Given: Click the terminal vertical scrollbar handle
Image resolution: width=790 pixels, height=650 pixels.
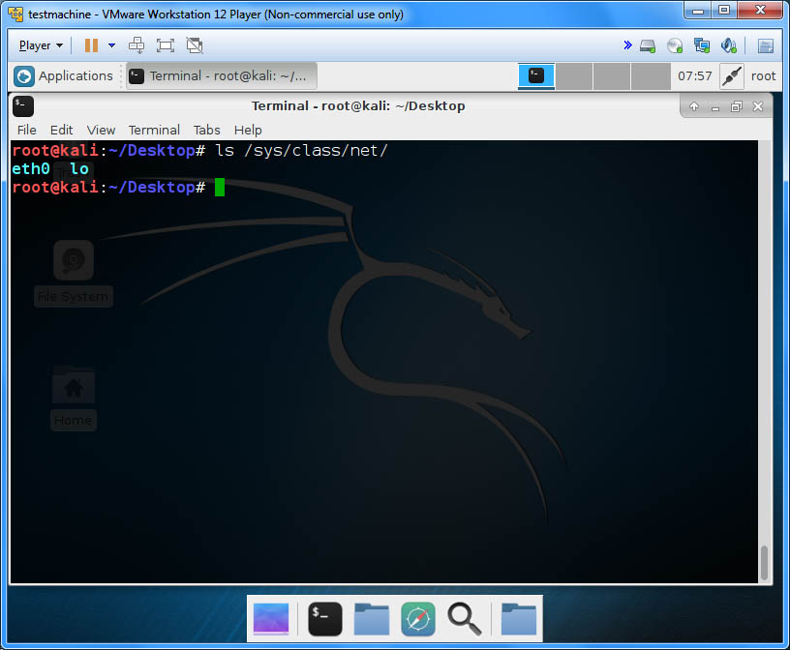Looking at the screenshot, I should click(764, 562).
